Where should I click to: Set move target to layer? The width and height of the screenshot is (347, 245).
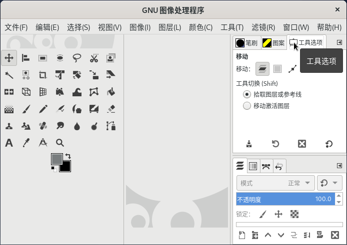(262, 69)
